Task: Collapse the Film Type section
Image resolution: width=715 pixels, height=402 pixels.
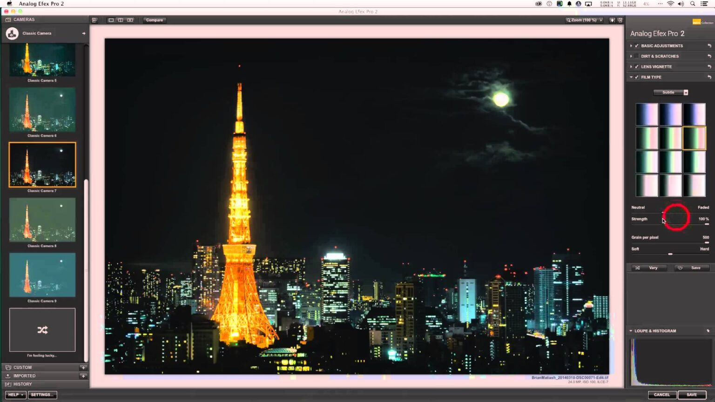Action: click(x=631, y=77)
